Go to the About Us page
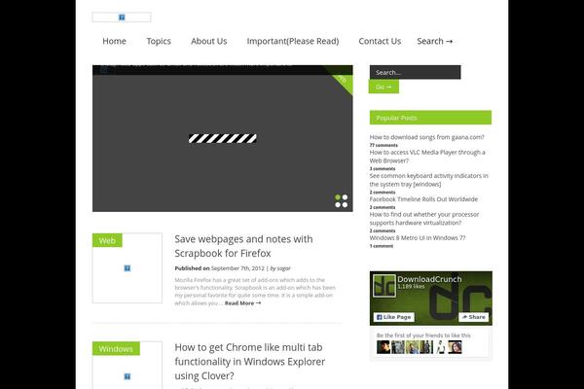584x389 pixels. point(209,41)
